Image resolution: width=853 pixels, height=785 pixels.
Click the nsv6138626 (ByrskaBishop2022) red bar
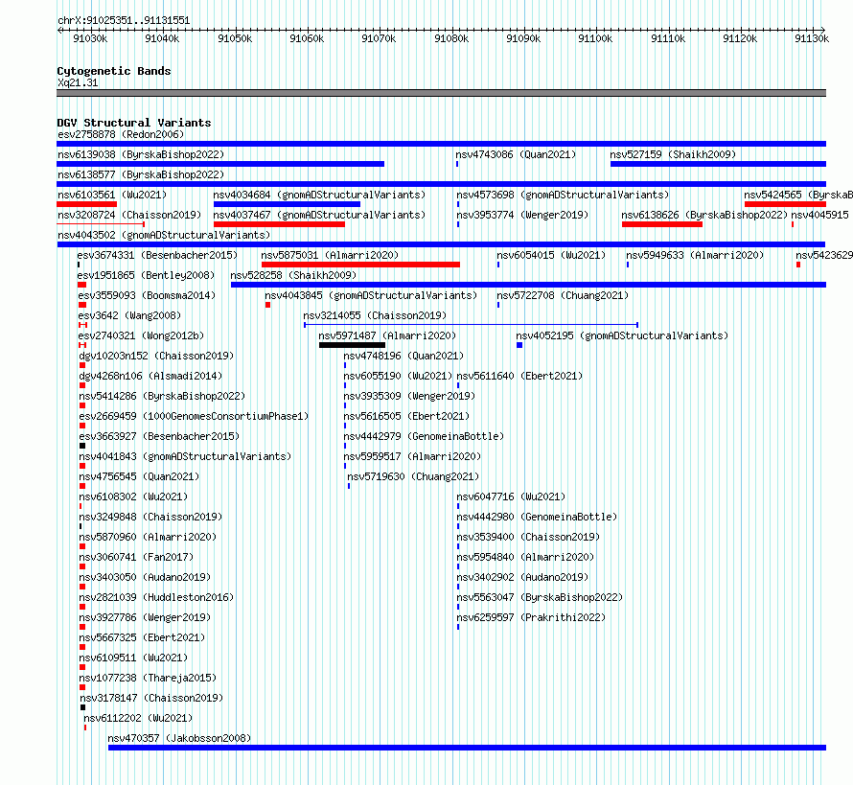pos(662,224)
